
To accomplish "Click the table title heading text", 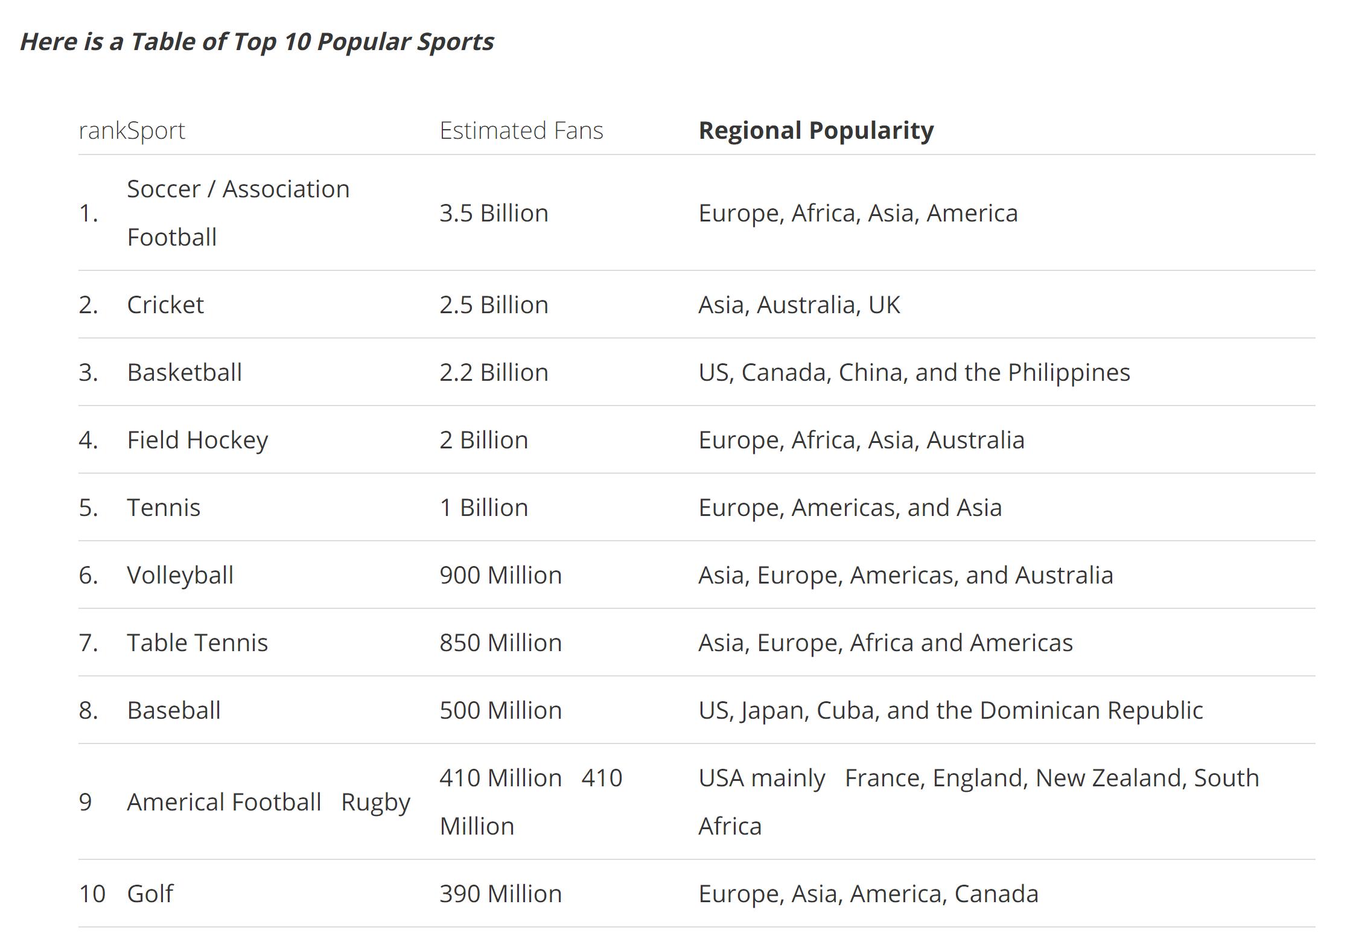I will tap(257, 42).
